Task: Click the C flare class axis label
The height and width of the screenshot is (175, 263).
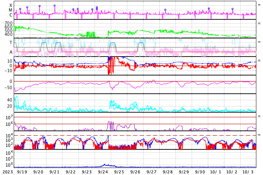Action: [x=11, y=15]
